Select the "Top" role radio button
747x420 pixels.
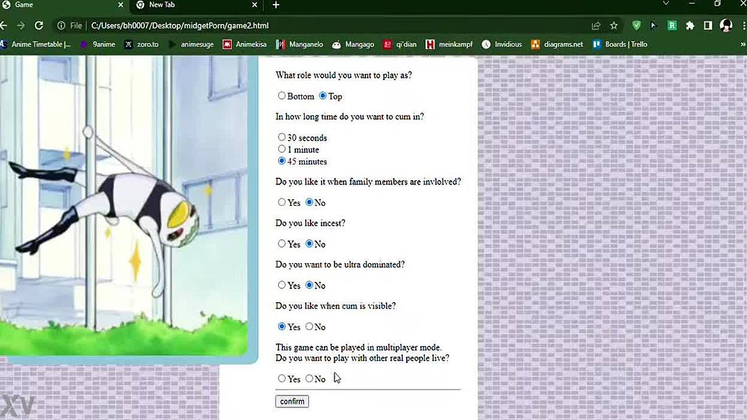[323, 96]
